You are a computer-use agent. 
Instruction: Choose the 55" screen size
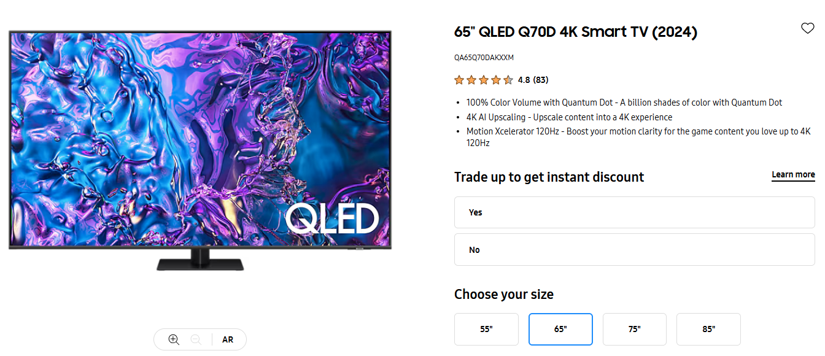486,329
